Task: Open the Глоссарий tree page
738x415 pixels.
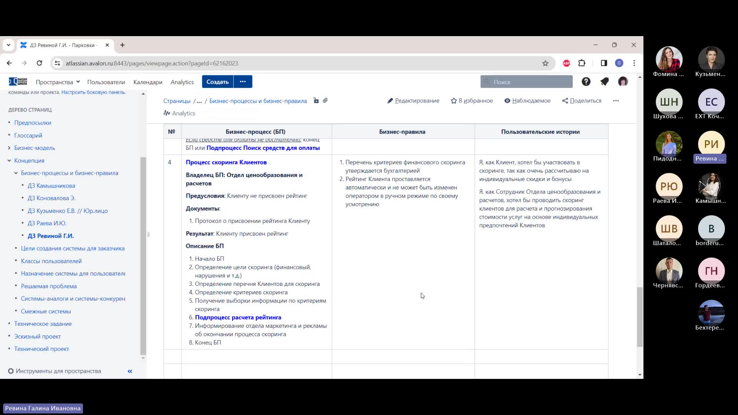Action: (28, 136)
